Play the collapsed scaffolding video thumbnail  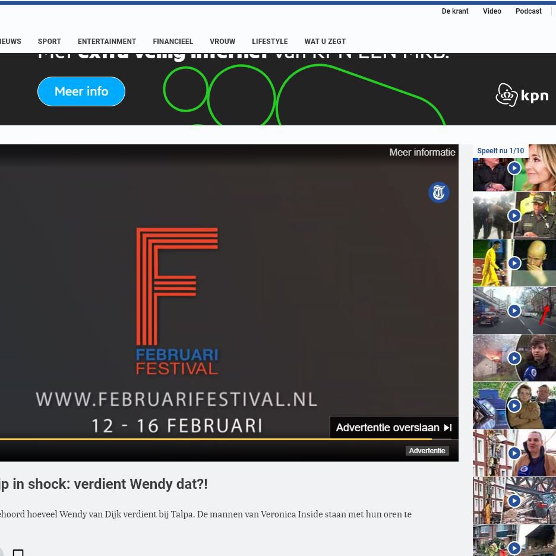click(x=514, y=500)
